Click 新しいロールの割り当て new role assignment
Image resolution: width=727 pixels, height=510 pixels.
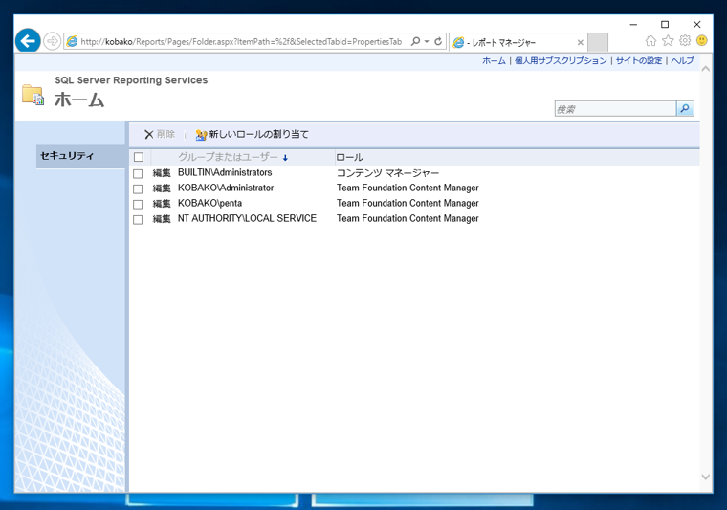(x=253, y=135)
